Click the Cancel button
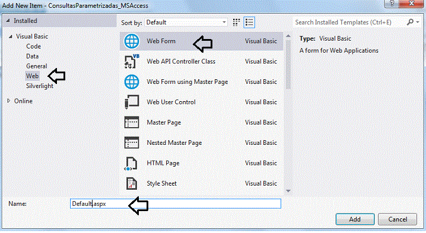The height and width of the screenshot is (233, 426). (x=398, y=219)
